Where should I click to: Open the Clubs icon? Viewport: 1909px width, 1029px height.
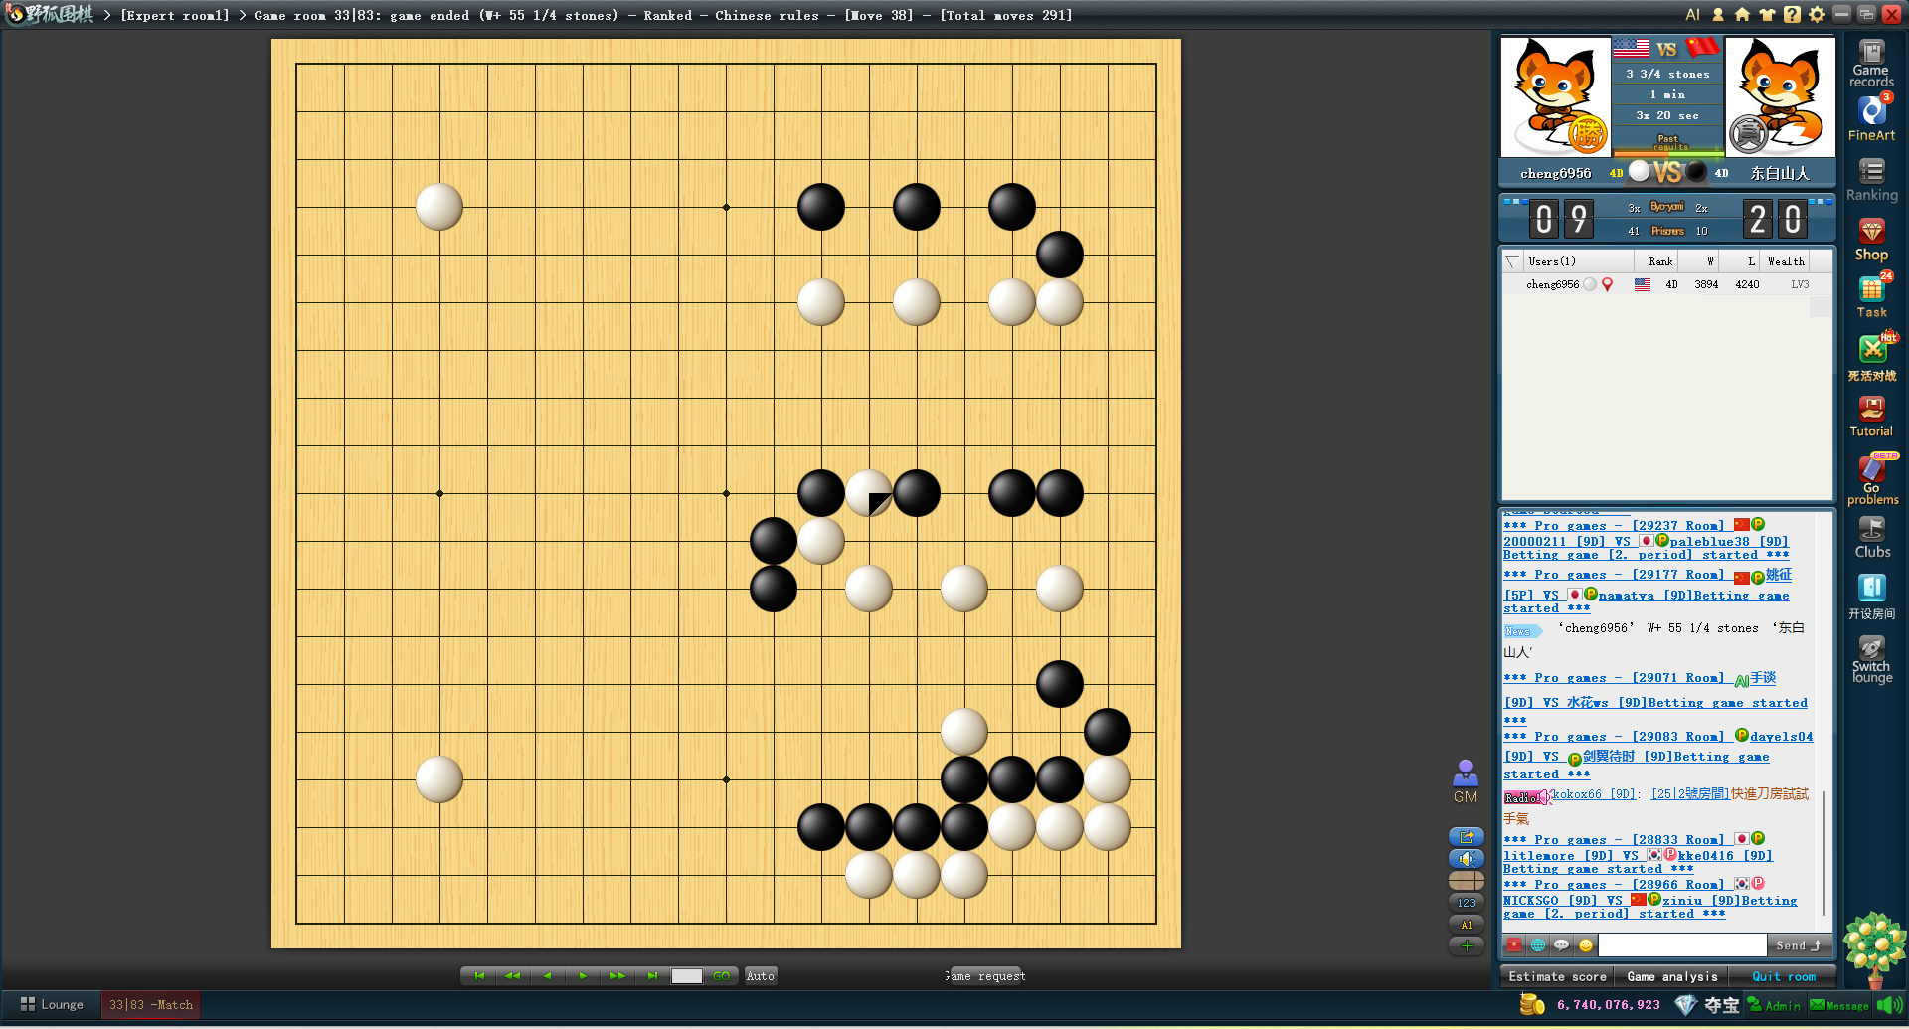coord(1871,538)
